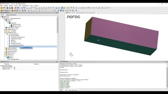Click the Region_1 blue cube icon

(8, 57)
